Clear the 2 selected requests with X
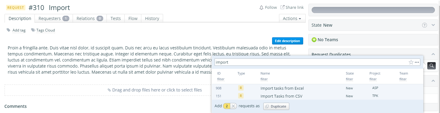The image size is (440, 113). [x=233, y=106]
